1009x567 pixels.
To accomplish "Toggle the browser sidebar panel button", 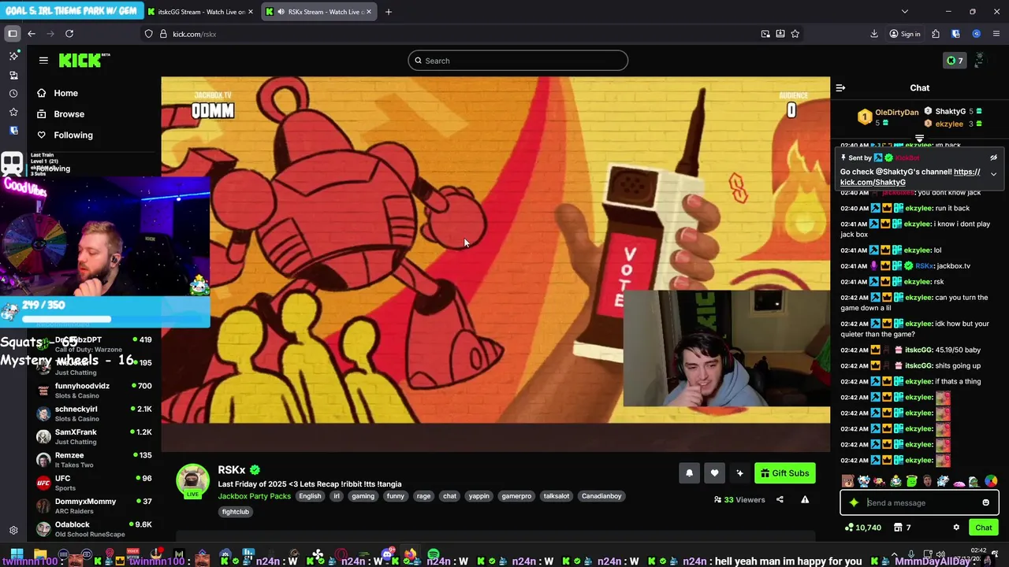I will (13, 34).
